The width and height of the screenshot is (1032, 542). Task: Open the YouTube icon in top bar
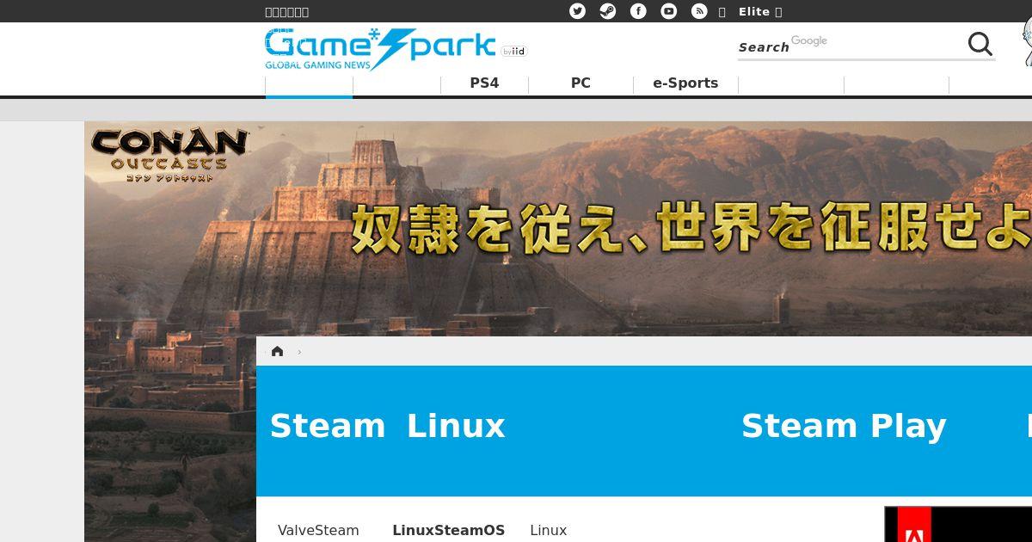tap(669, 11)
